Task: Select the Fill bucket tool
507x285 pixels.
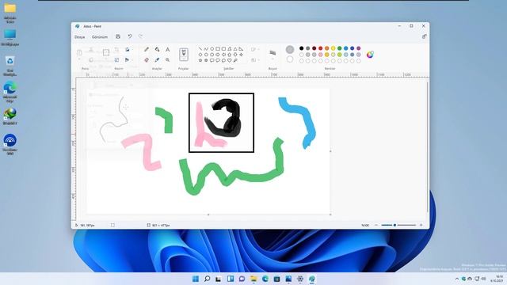Action: 157,49
